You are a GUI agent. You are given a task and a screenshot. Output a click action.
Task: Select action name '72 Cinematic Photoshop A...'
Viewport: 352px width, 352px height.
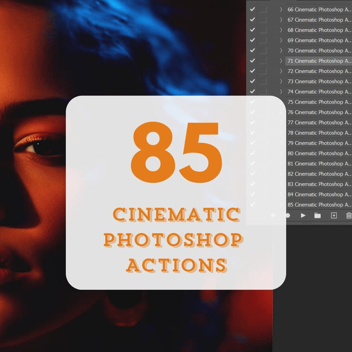[x=319, y=71]
